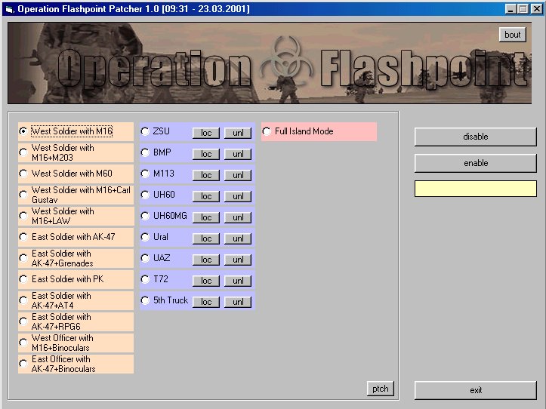Choose the M113 vehicle option
This screenshot has width=546, height=409.
145,174
